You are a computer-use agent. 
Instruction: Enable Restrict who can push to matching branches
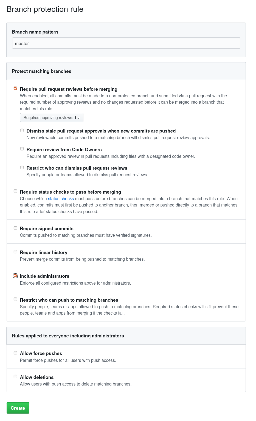[x=15, y=299]
